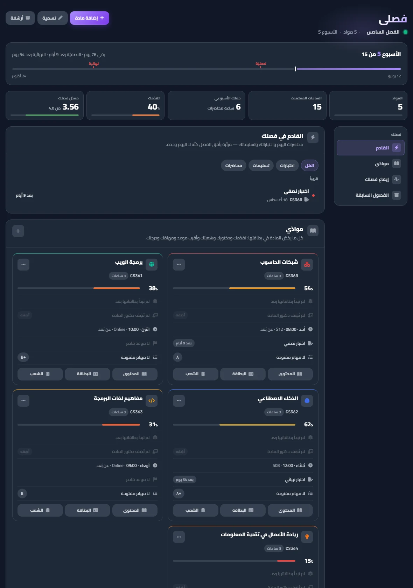Click أضفه to add instructor for مفاهيم لغات البرمجة
413x588 pixels.
(x=25, y=451)
